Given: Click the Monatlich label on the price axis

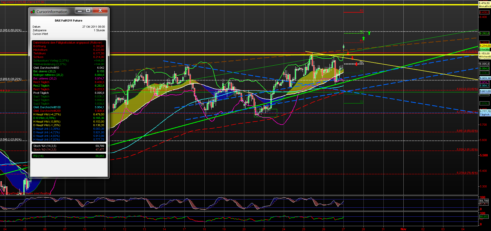Looking at the screenshot, I should tap(485, 6).
